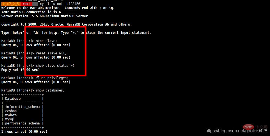Click the 'reset slave all;' command

click(51, 53)
